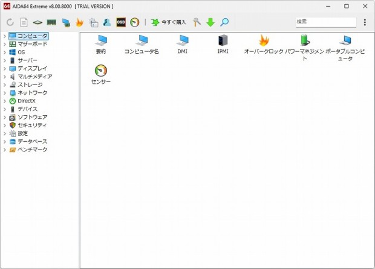Viewport: 375px width, 269px height.
Task: Select サーバー in the tree
Action: (23, 60)
